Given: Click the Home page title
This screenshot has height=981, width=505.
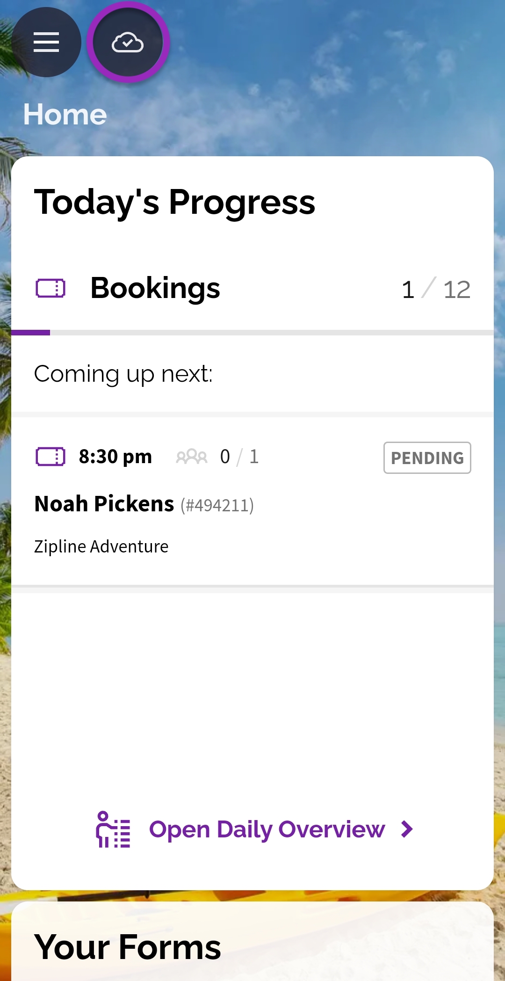Looking at the screenshot, I should click(65, 114).
